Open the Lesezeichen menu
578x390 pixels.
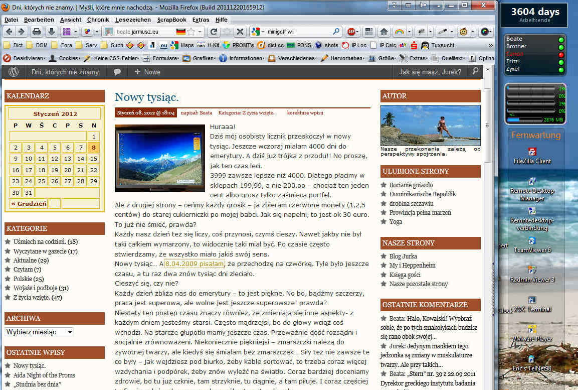133,20
